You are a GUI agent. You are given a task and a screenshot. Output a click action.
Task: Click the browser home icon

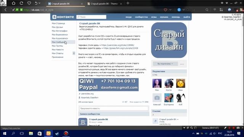(14, 3)
